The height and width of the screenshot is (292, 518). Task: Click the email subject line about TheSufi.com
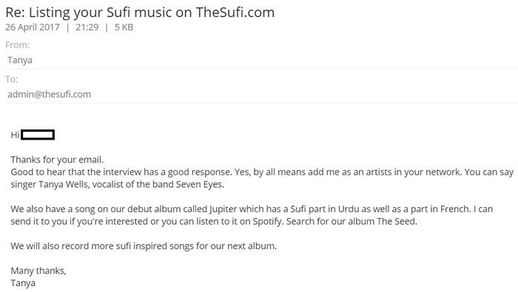coord(140,13)
